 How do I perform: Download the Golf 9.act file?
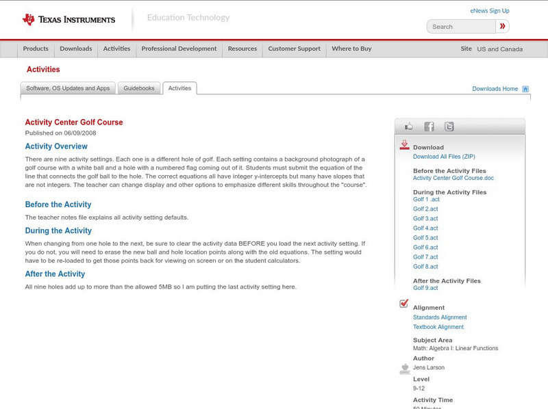click(425, 288)
